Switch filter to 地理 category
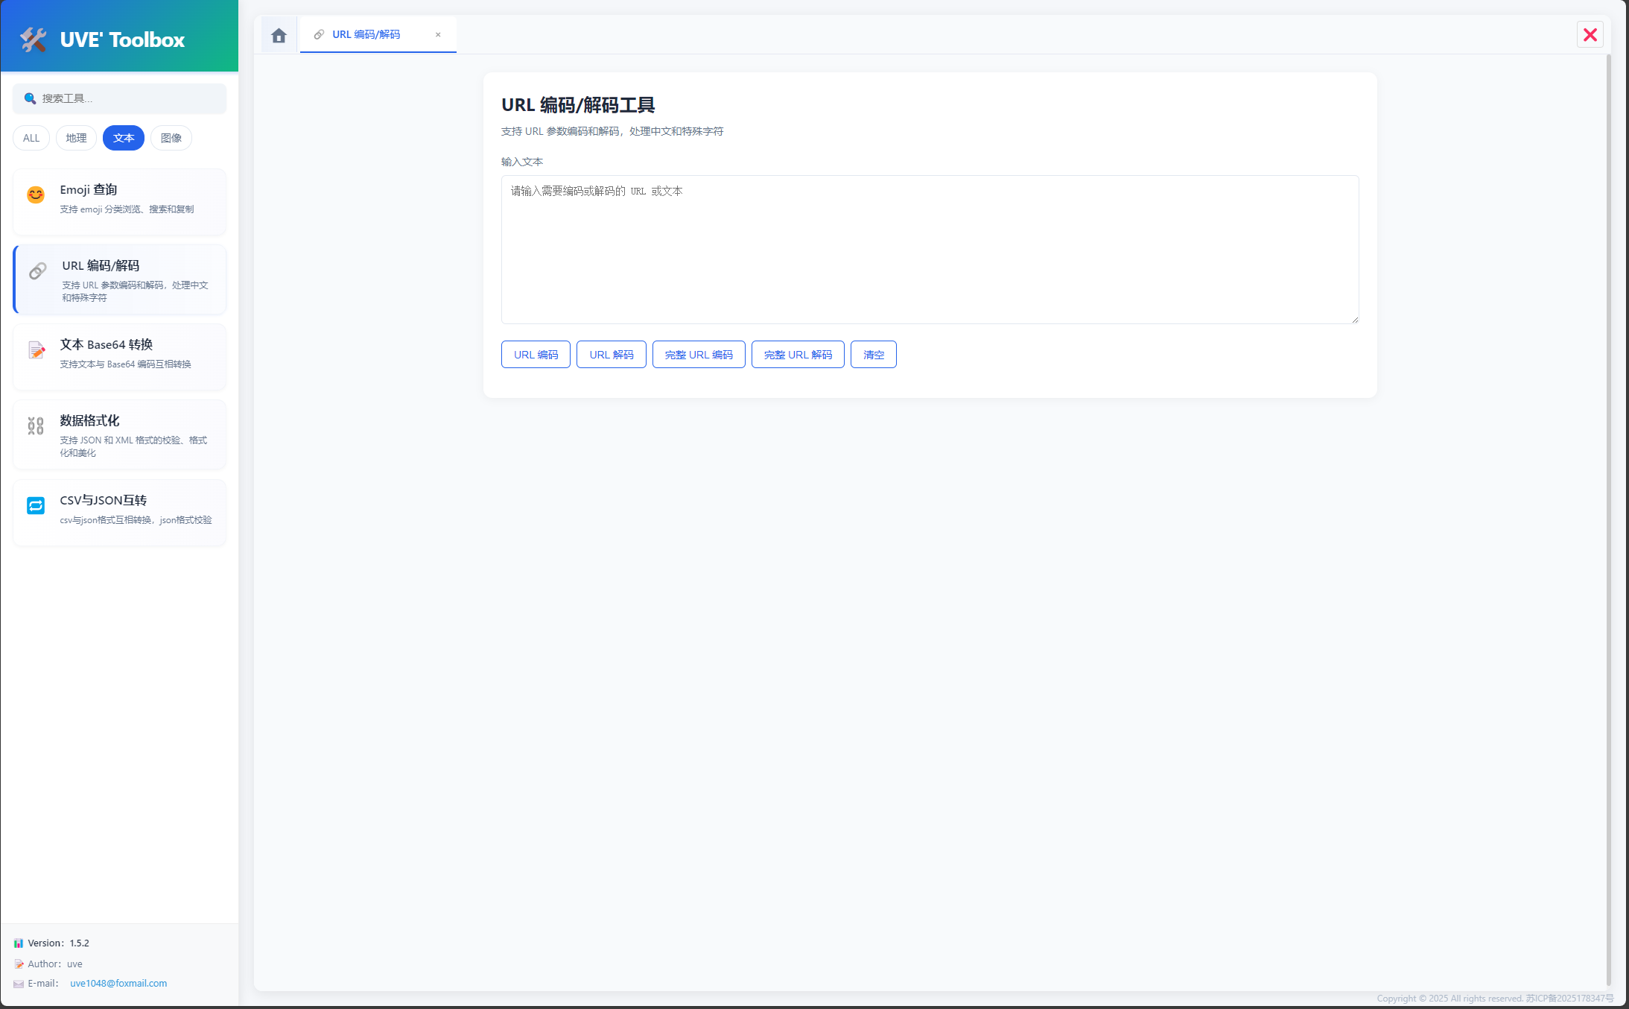The width and height of the screenshot is (1629, 1009). click(x=75, y=138)
